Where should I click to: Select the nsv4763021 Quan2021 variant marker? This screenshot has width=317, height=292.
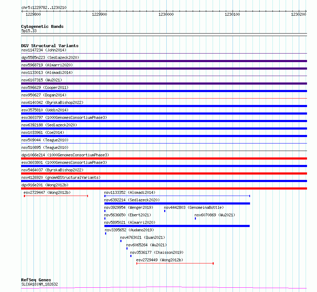pos(121,241)
